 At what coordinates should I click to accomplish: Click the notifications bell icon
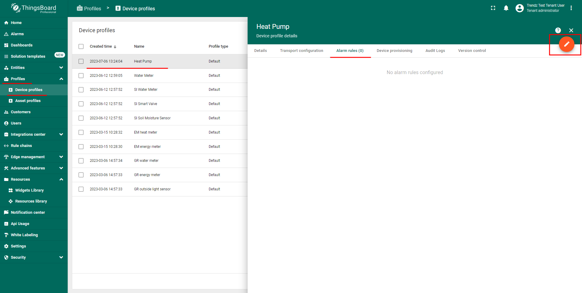point(506,8)
